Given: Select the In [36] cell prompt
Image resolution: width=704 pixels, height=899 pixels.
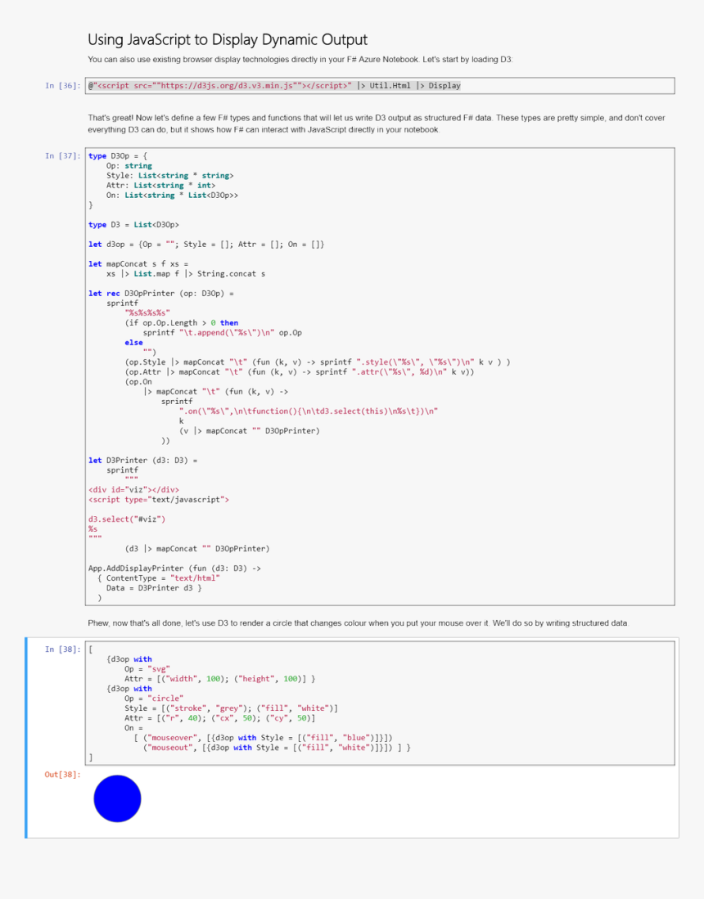Looking at the screenshot, I should click(62, 85).
